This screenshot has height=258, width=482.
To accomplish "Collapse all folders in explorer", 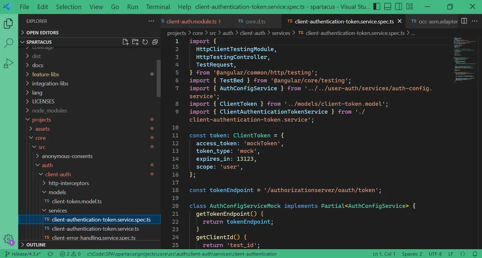I will pyautogui.click(x=155, y=42).
